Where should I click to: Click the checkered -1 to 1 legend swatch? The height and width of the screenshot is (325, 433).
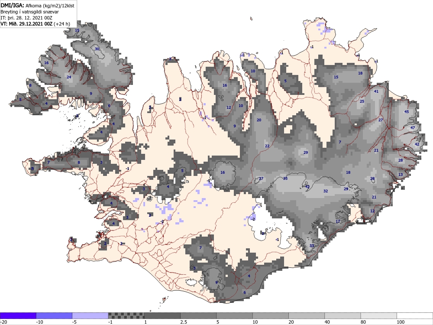(126, 315)
